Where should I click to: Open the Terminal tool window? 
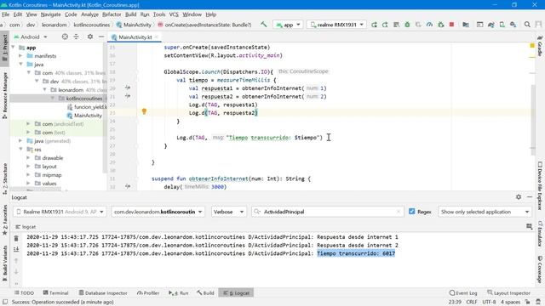click(x=55, y=292)
